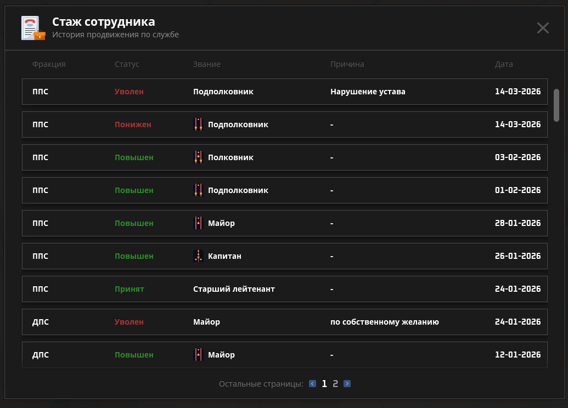The image size is (568, 408).
Task: Click the next page arrow icon
Action: pyautogui.click(x=347, y=383)
